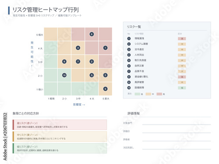Pick marker 5 on the heatmap grid
This screenshot has width=219, height=164.
coord(92,75)
